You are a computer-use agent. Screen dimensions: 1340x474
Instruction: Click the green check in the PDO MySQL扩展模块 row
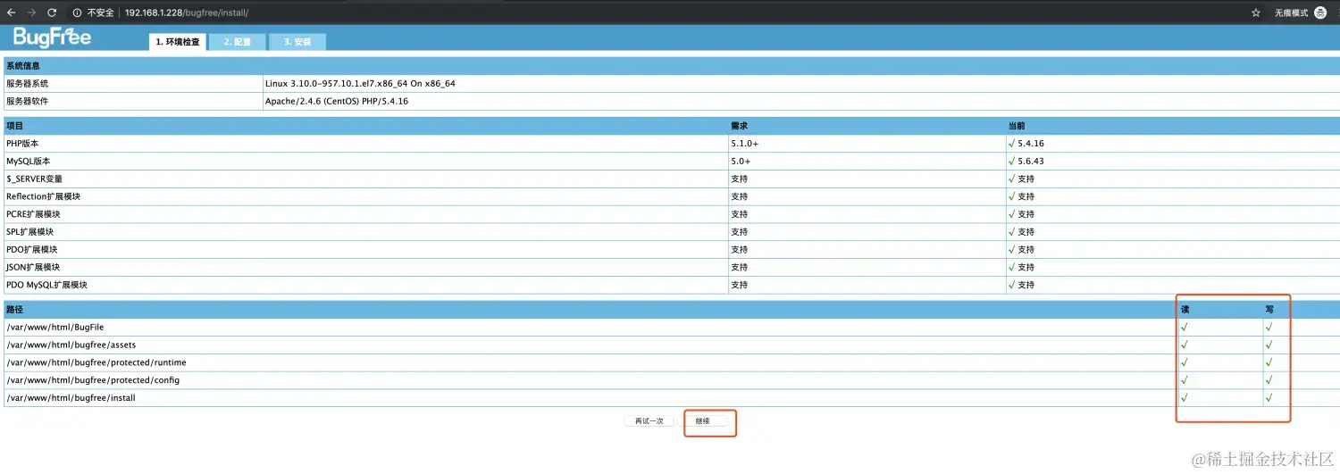pyautogui.click(x=1011, y=285)
